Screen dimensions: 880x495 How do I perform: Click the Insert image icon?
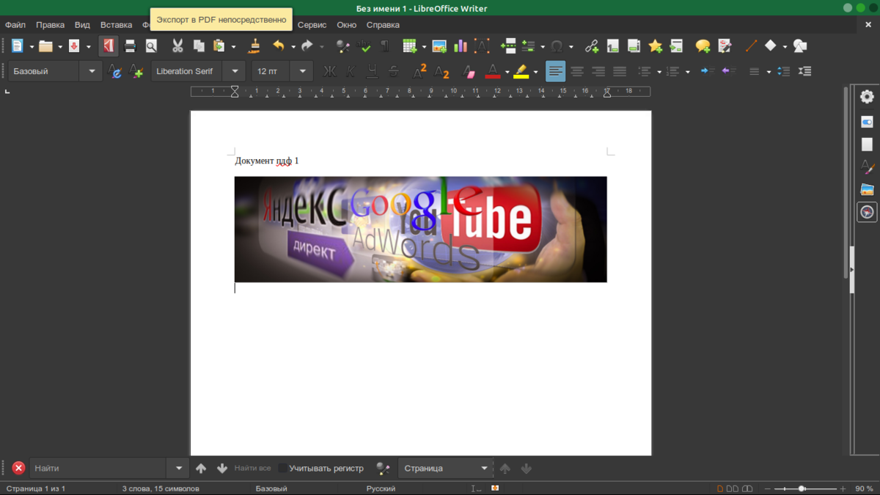point(439,46)
